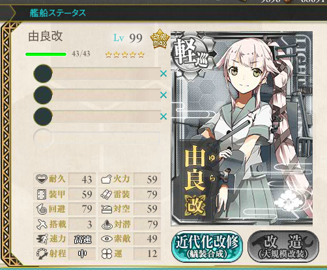327x270 pixels.
Task: Click the depth charge icon beside 対潜
Action: point(107,224)
